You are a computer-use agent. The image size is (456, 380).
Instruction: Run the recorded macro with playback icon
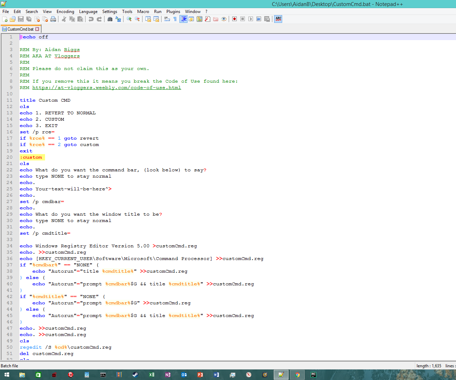(x=251, y=19)
